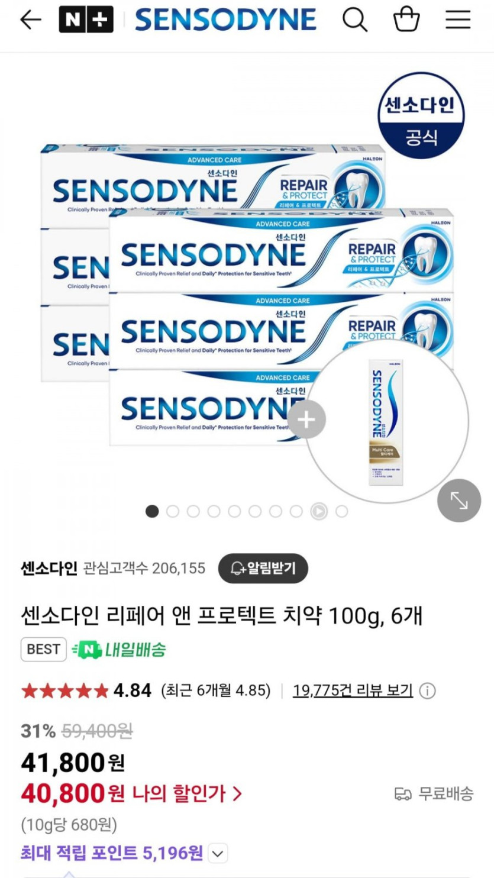This screenshot has width=494, height=878.
Task: Open the hamburger menu icon
Action: [458, 20]
